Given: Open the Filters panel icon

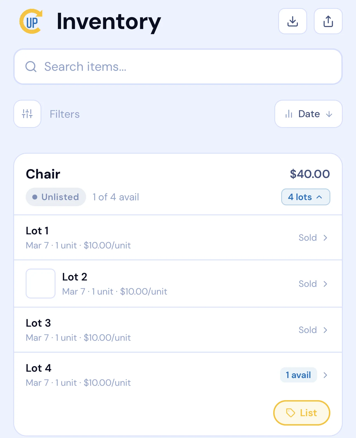Looking at the screenshot, I should coord(27,114).
